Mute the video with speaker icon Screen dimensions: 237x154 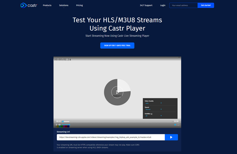60,124
